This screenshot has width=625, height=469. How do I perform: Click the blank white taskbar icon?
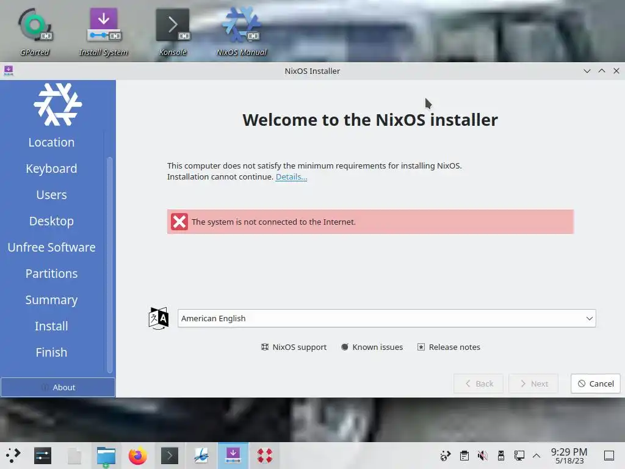tap(74, 456)
